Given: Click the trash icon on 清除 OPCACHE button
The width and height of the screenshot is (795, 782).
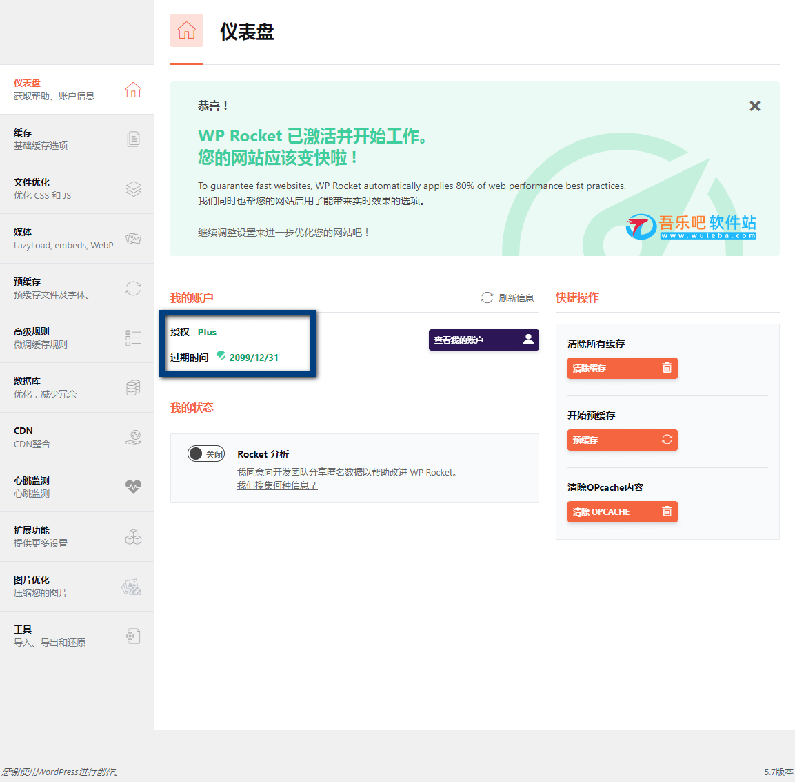Looking at the screenshot, I should pos(667,511).
